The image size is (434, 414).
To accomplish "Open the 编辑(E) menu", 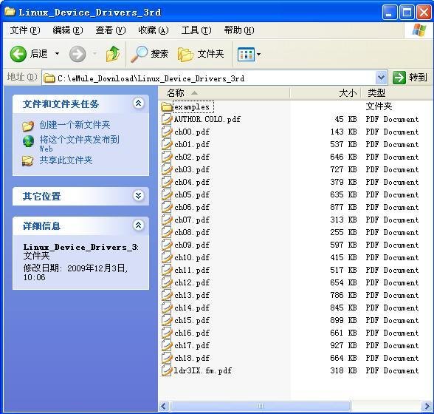I will pyautogui.click(x=68, y=30).
